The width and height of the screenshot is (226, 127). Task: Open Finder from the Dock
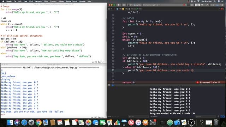click(10, 122)
